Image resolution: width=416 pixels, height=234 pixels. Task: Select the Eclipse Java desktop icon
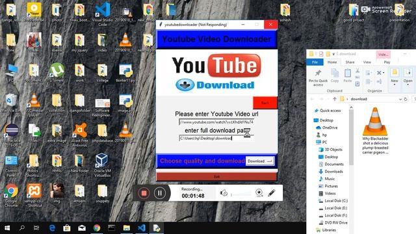pos(11,136)
